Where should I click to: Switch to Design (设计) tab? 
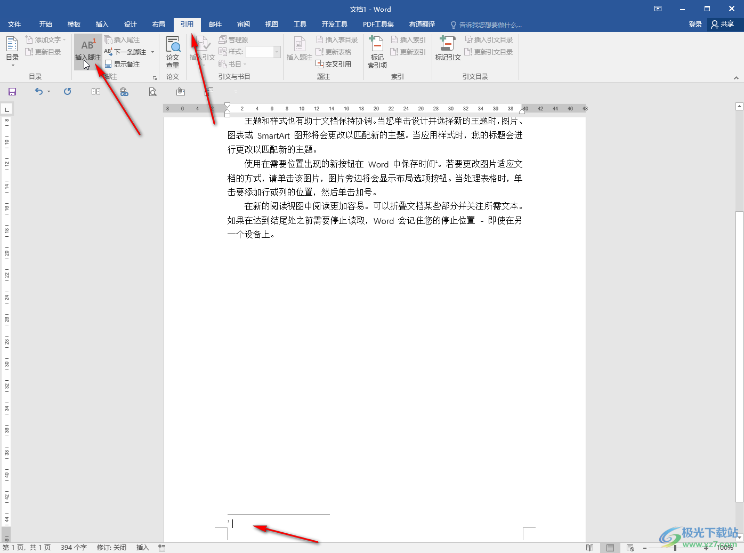coord(130,25)
